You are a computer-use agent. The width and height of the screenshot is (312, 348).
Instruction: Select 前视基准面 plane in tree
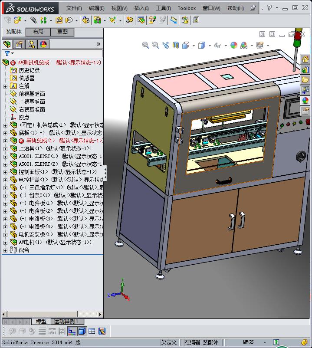[32, 94]
